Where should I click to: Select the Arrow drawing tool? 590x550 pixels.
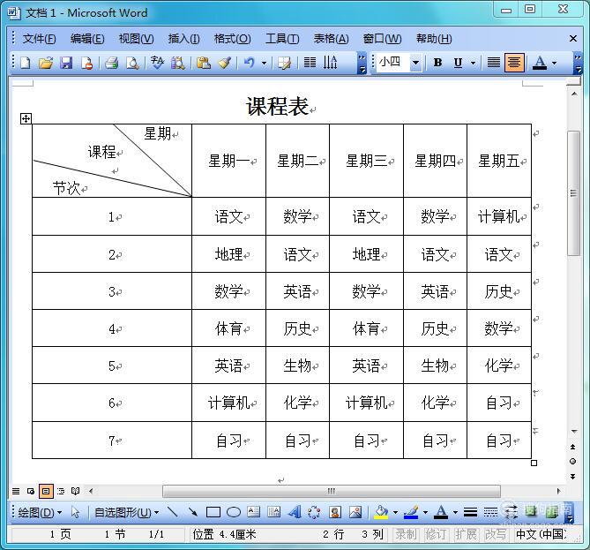(x=192, y=512)
